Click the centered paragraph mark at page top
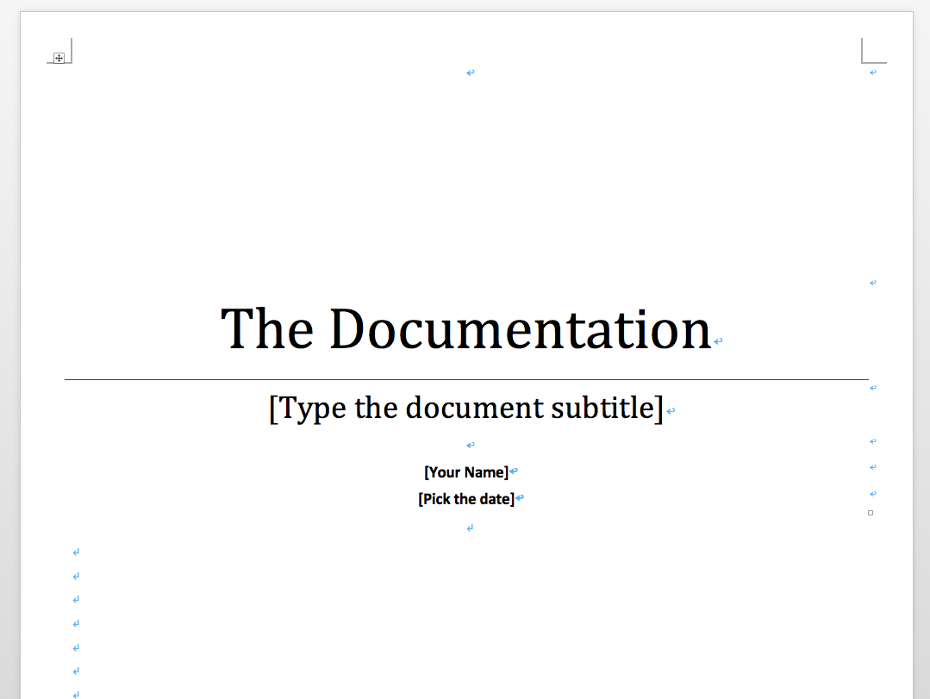 471,73
